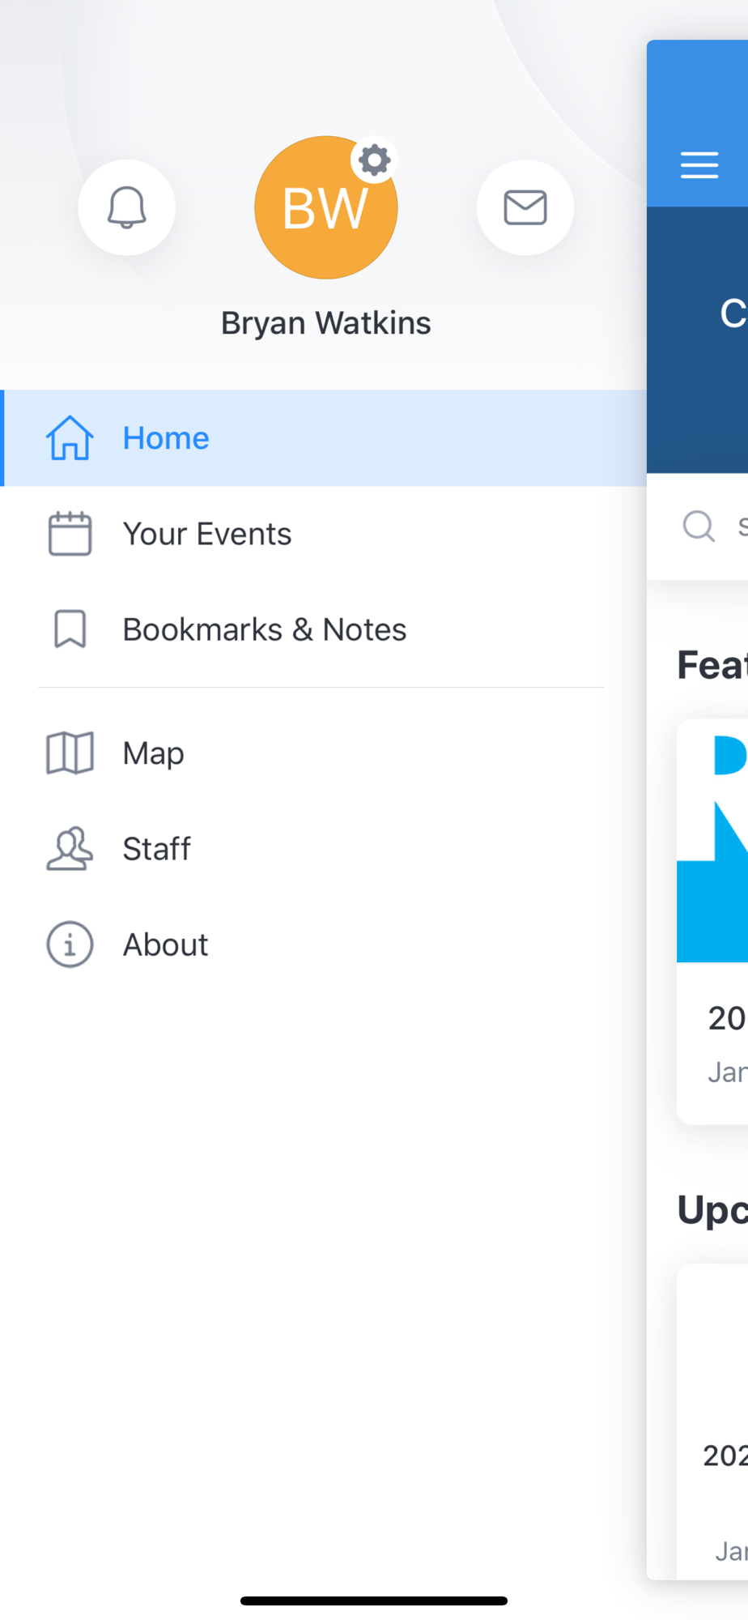This screenshot has width=748, height=1620.
Task: Click the Home house icon
Action: click(x=70, y=438)
